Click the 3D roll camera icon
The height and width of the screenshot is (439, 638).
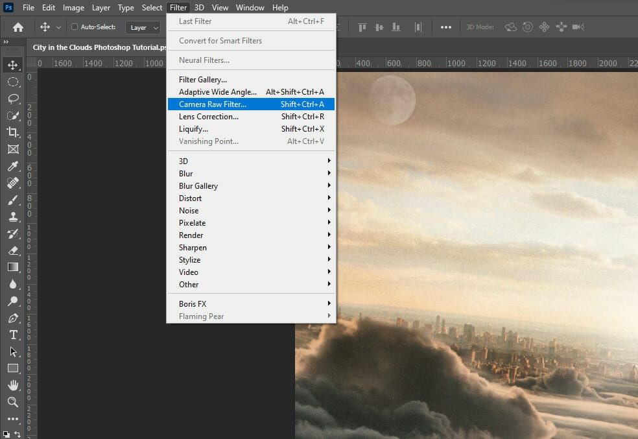click(528, 27)
